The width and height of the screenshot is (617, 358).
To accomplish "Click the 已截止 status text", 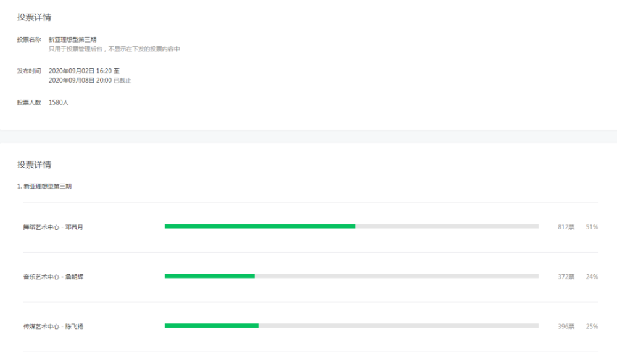I will coord(123,81).
